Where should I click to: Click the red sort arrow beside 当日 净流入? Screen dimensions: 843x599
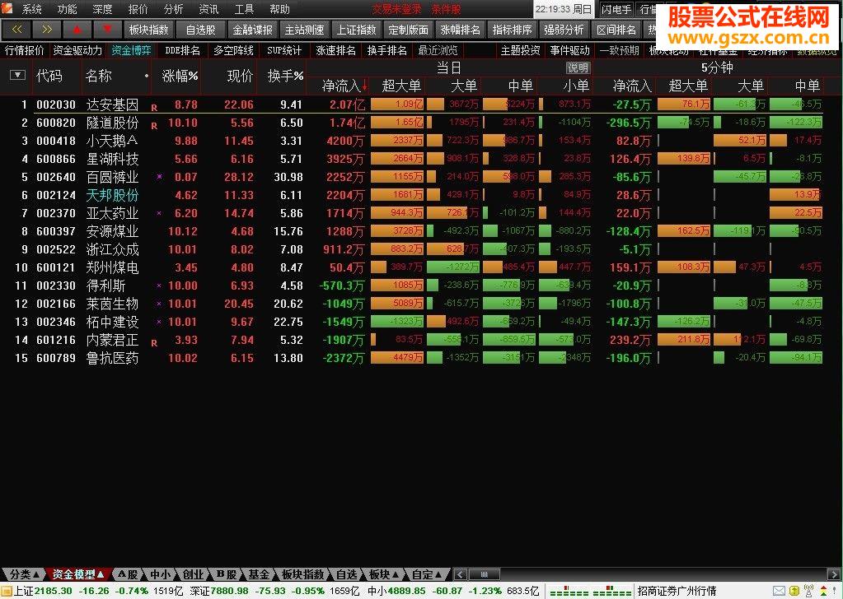point(365,86)
